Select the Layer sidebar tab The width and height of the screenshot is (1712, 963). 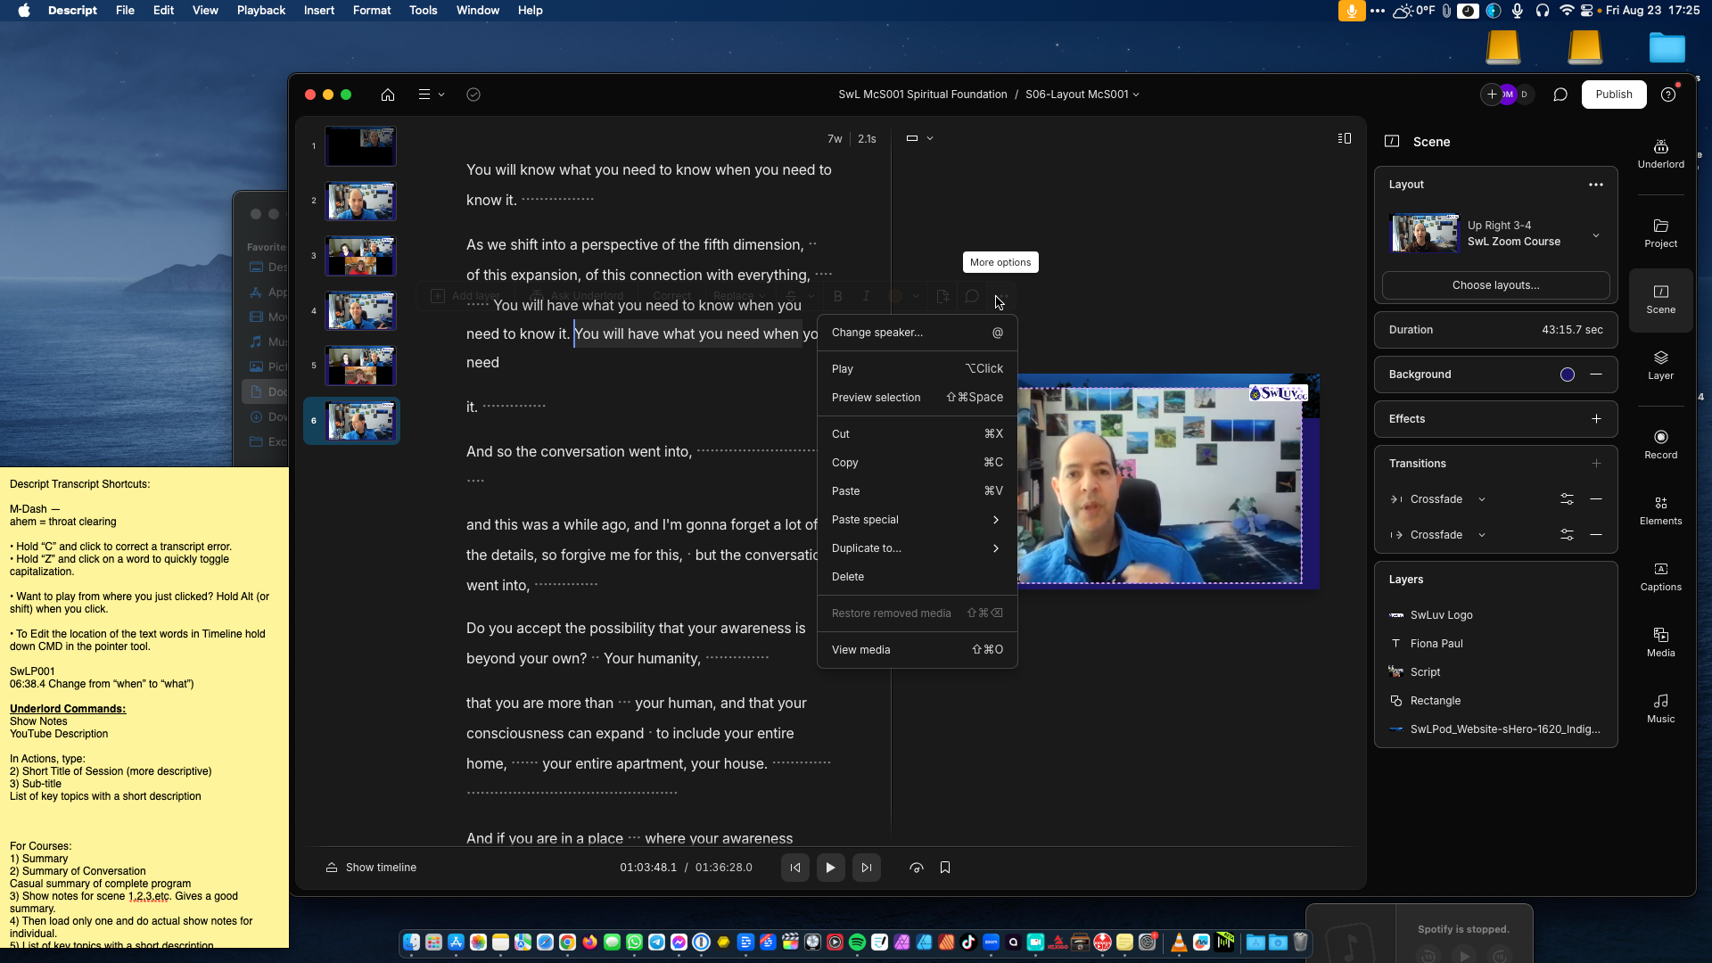[x=1660, y=365]
